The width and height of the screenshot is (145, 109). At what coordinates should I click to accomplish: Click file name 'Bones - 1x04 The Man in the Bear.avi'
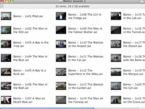click(30, 58)
